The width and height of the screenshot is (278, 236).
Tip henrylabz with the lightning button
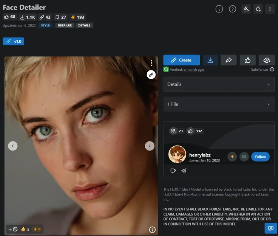[x=232, y=157]
